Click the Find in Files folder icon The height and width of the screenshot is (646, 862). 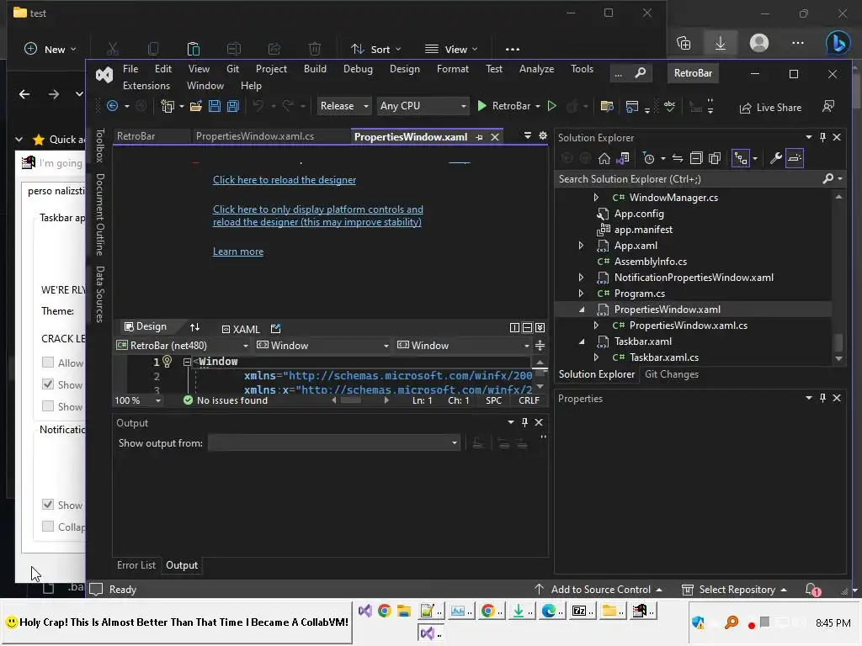(x=607, y=106)
